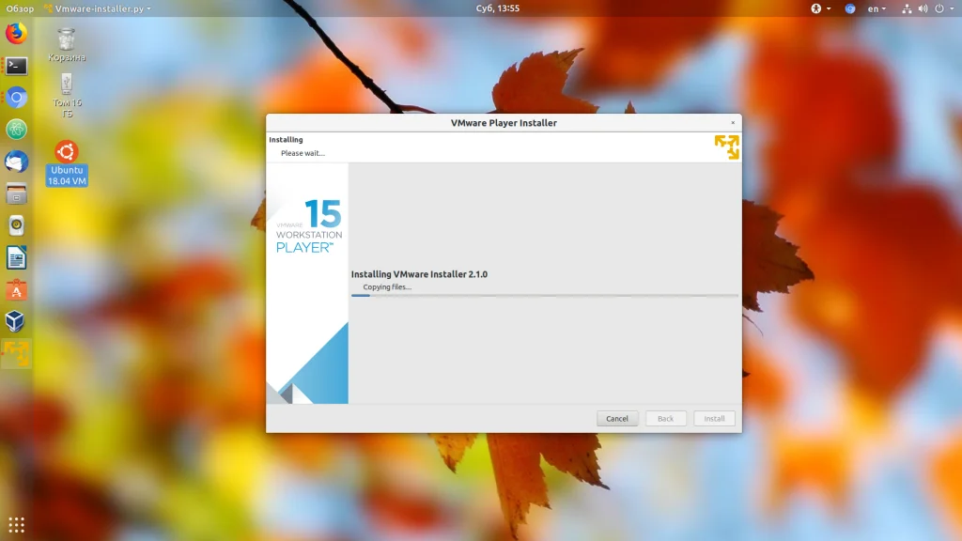This screenshot has width=962, height=541.
Task: Launch Rhythmbox speaker icon in dock
Action: [x=17, y=225]
